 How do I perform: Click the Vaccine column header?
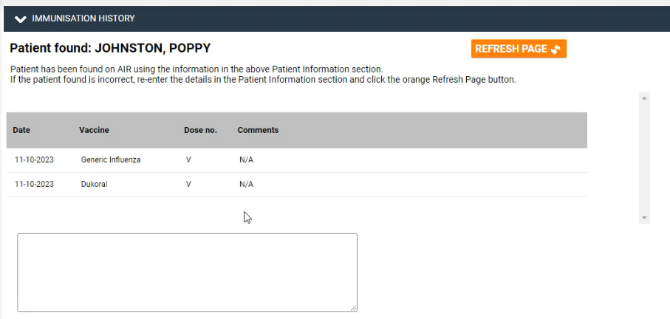coord(94,130)
